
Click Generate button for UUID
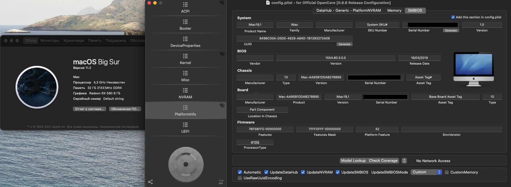pyautogui.click(x=344, y=44)
